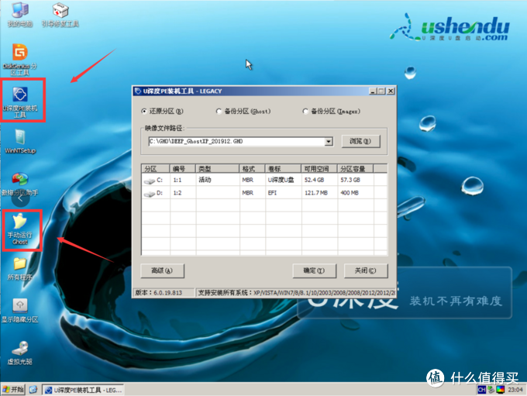Launch 手动运行Ghost desktop icon

coord(20,229)
